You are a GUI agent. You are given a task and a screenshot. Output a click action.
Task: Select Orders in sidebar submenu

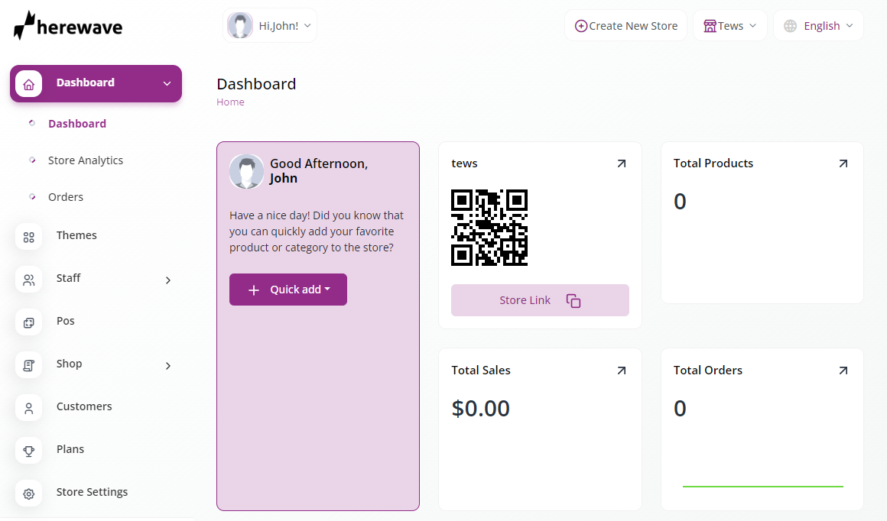pyautogui.click(x=66, y=197)
